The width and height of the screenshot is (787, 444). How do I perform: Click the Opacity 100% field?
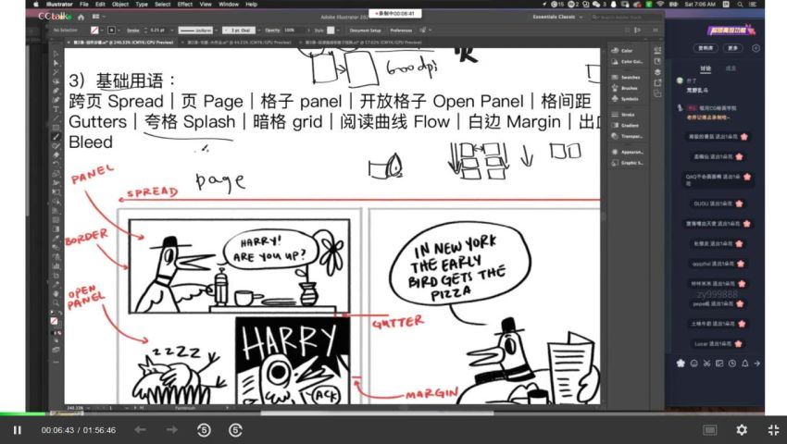point(294,31)
